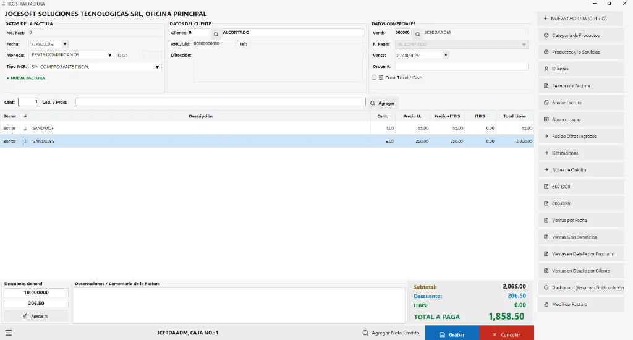This screenshot has height=340, width=633.
Task: Click the Descripción column header
Action: (201, 116)
